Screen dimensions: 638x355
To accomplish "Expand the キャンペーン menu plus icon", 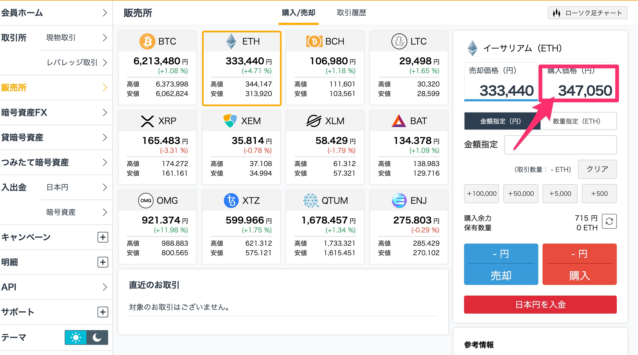I will (x=103, y=237).
